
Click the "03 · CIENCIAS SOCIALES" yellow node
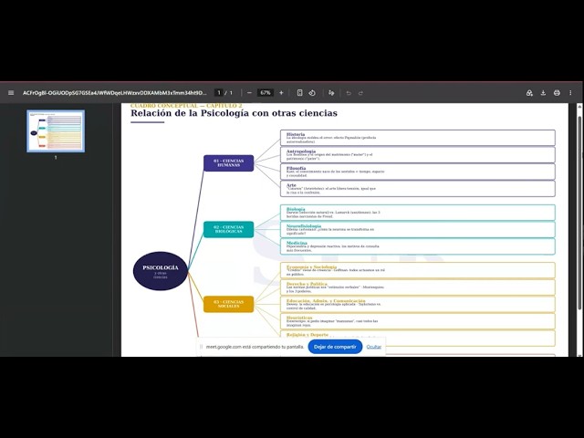(228, 304)
